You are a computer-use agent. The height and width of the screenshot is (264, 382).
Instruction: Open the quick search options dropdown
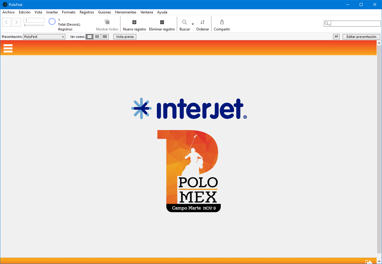(x=327, y=24)
